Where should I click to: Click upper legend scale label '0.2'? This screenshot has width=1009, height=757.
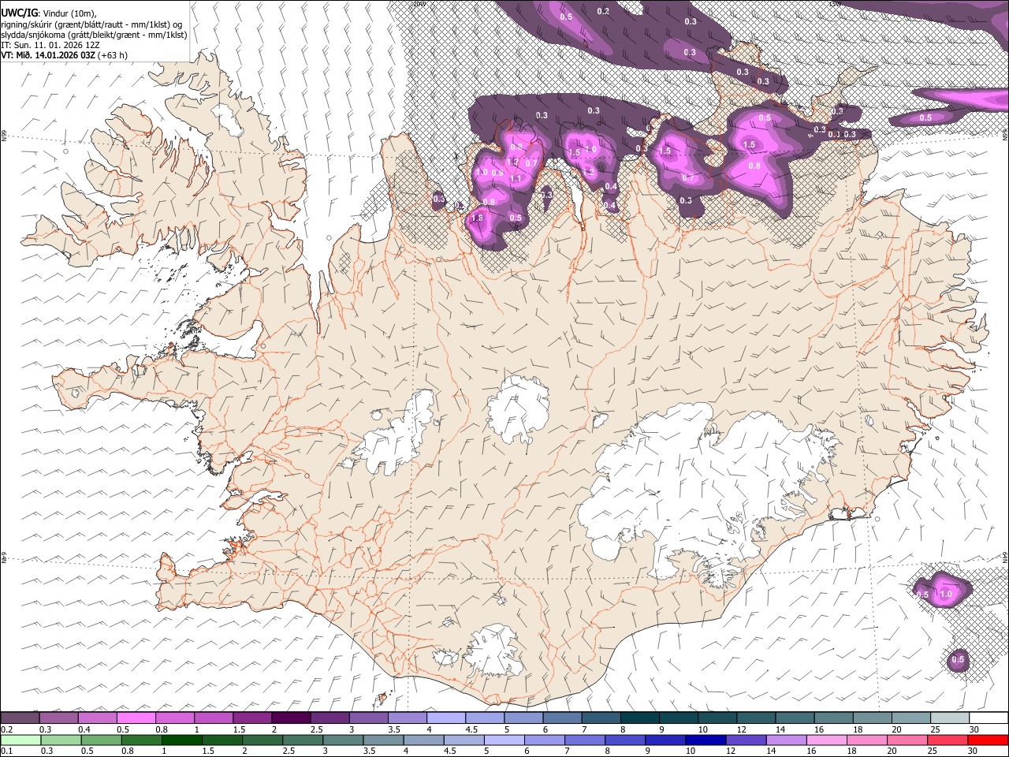[7, 729]
